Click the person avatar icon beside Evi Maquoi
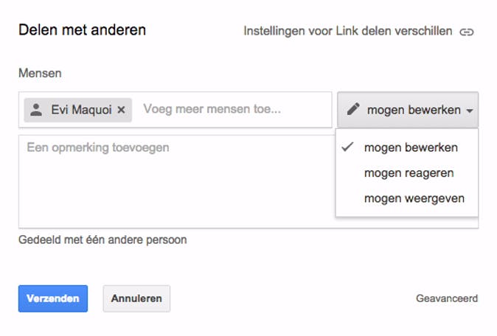The height and width of the screenshot is (336, 497). pos(36,110)
